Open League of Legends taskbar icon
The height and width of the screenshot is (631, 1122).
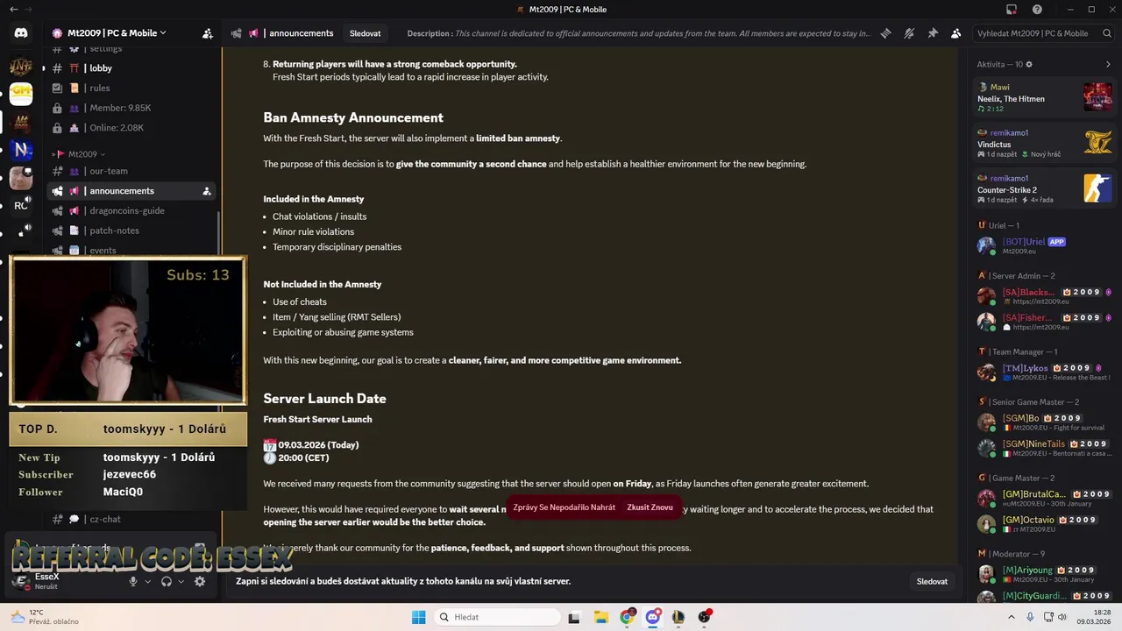click(x=678, y=617)
